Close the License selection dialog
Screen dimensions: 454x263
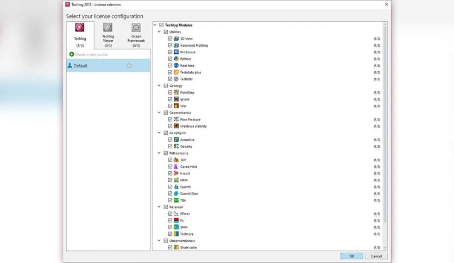(386, 4)
